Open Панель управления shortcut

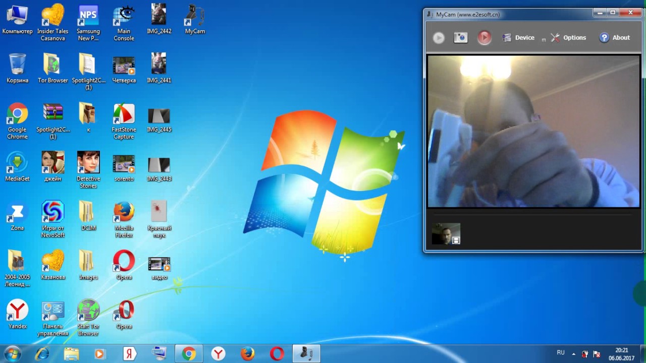tap(53, 318)
